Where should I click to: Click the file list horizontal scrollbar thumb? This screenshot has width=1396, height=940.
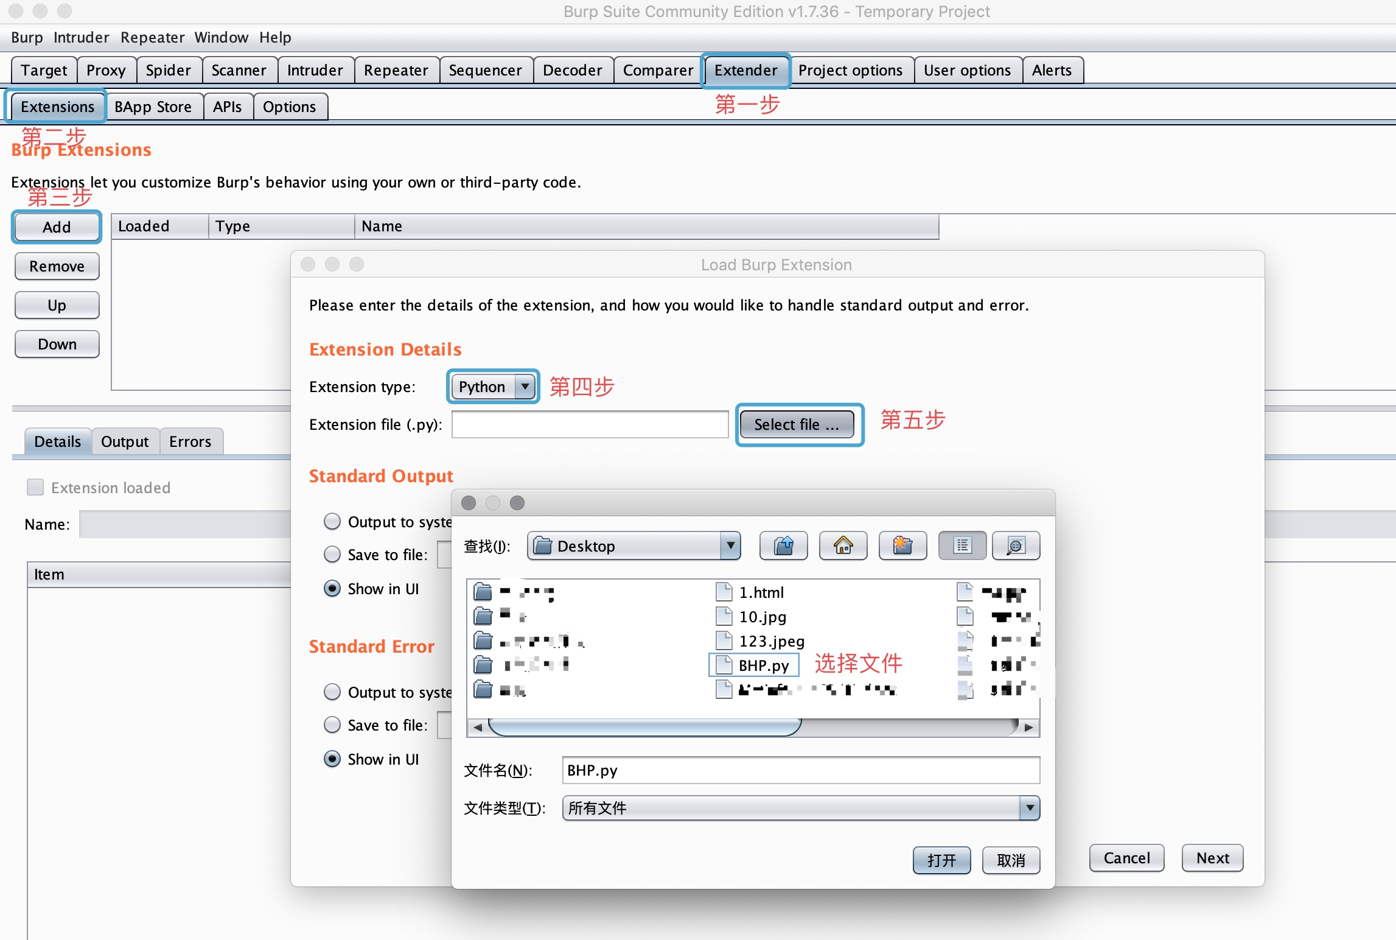[645, 727]
